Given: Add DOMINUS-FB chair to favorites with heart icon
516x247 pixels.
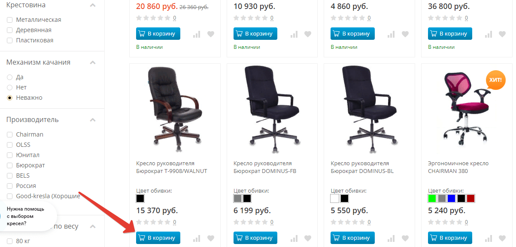Looking at the screenshot, I should coord(308,238).
